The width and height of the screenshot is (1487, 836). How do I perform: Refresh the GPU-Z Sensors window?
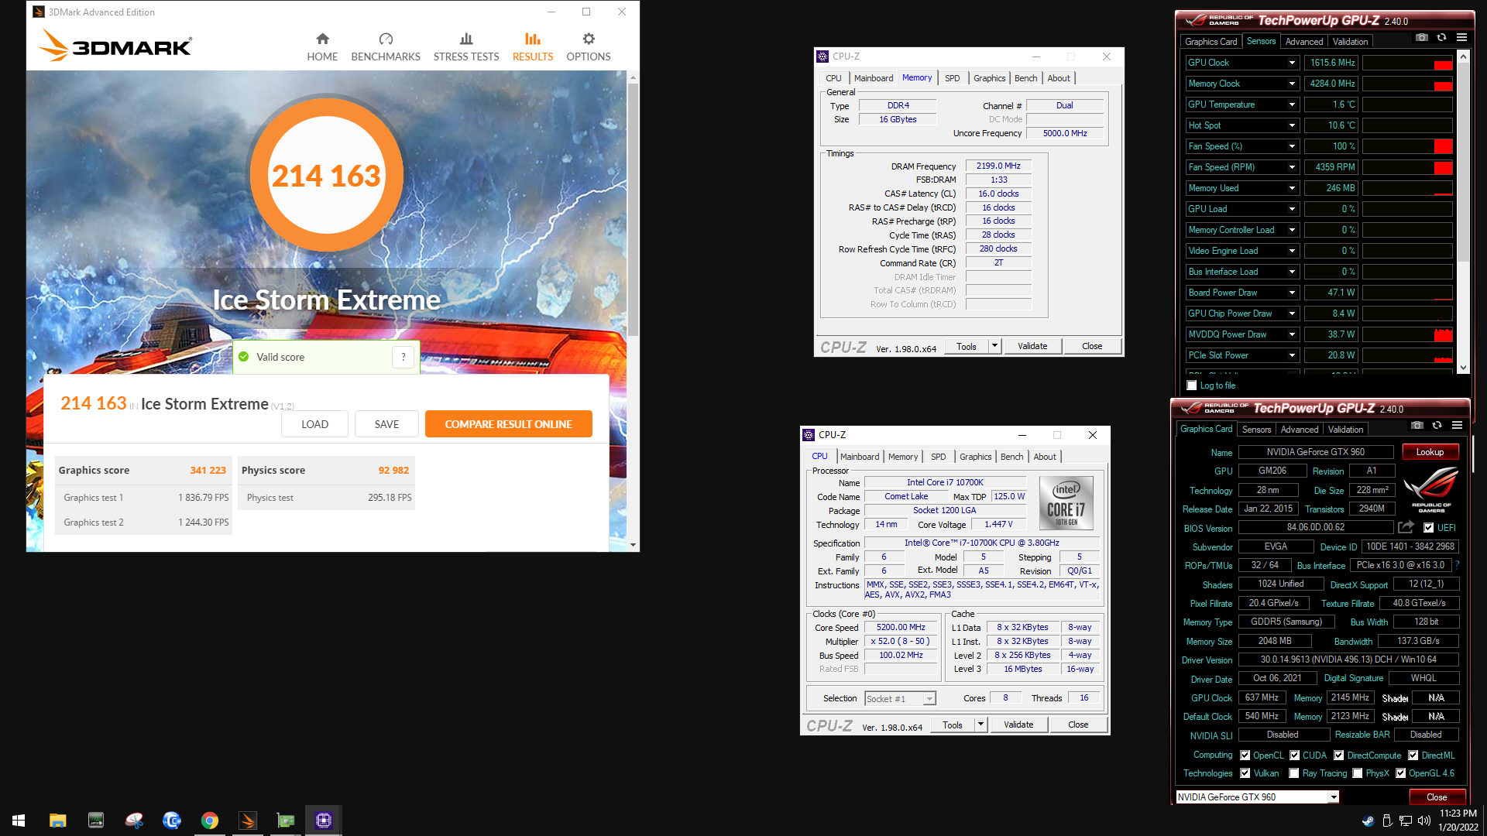pos(1441,37)
